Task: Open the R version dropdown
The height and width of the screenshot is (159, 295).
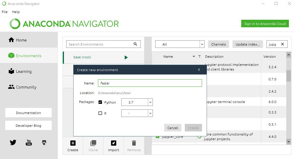Action: coord(150,113)
